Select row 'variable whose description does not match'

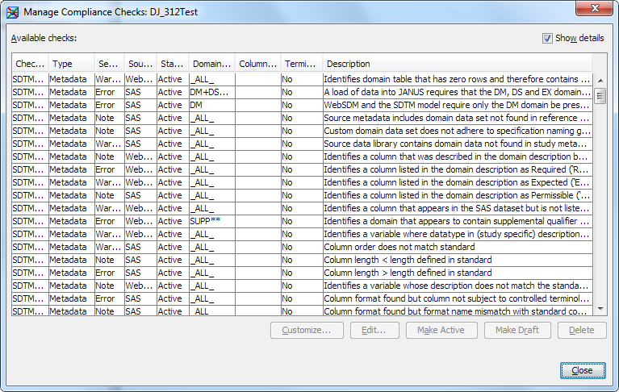(302, 286)
